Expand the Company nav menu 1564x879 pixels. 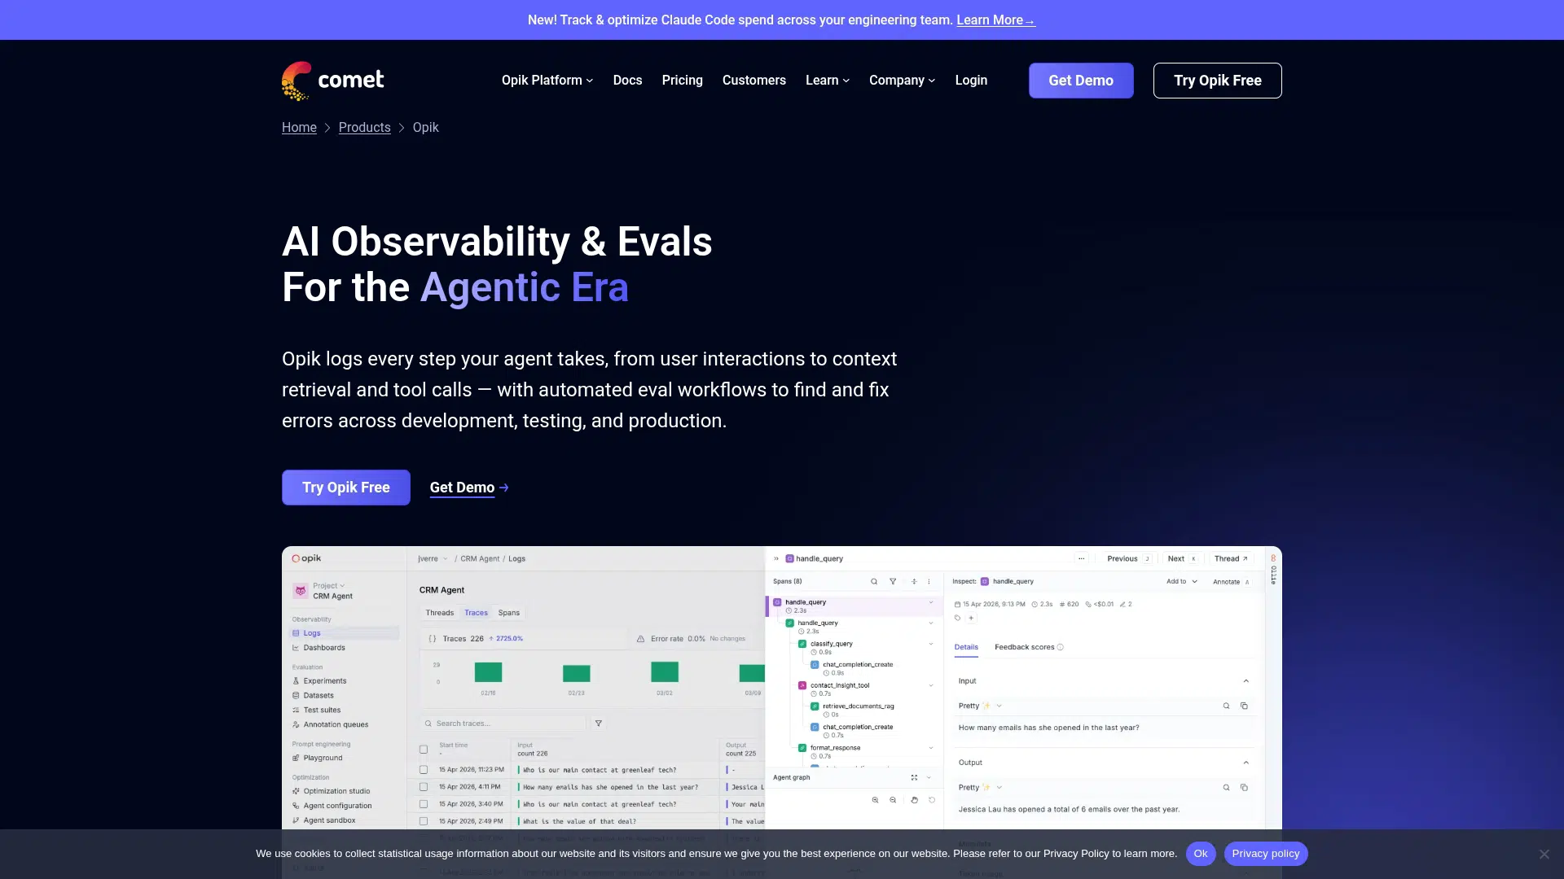click(x=902, y=81)
